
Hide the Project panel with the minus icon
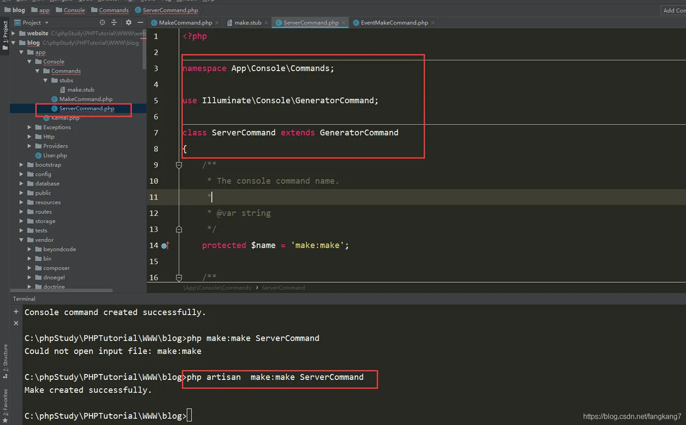tap(140, 23)
